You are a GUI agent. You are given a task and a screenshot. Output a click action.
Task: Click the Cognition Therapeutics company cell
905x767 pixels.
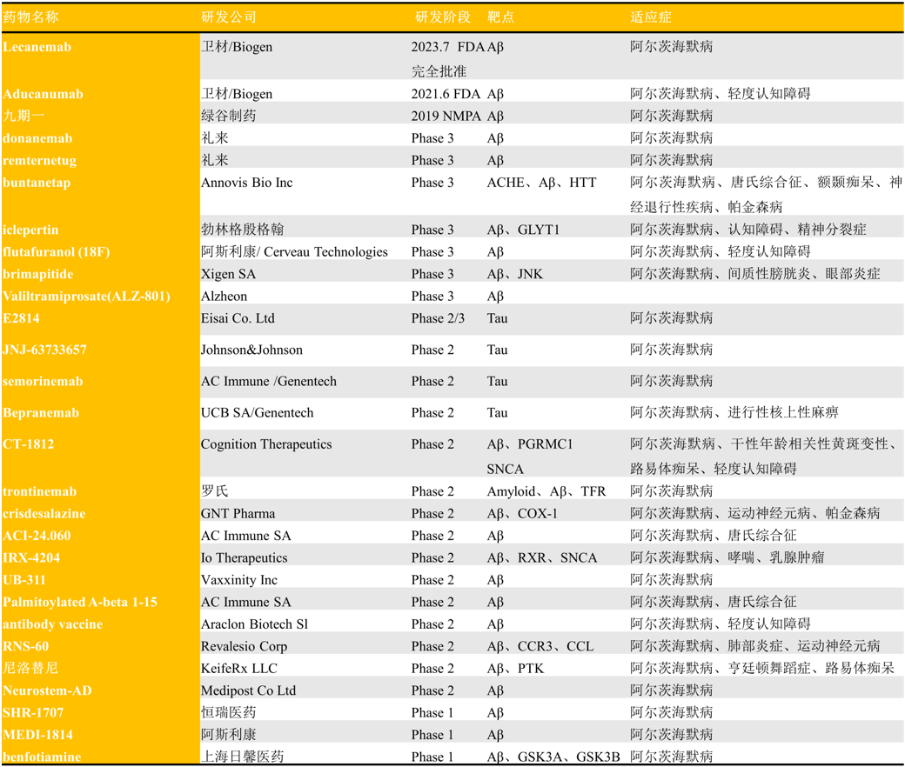266,444
